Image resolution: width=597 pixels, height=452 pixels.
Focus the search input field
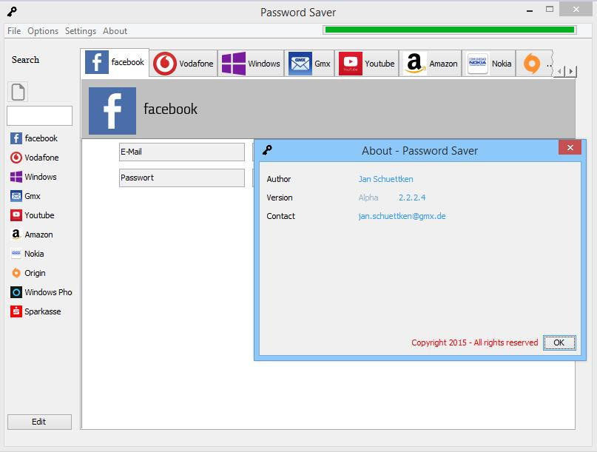click(x=40, y=115)
